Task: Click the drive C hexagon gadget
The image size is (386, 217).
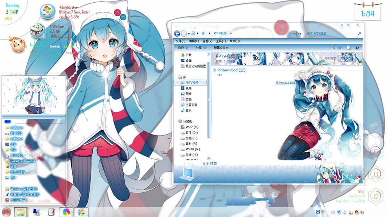Action: tap(376, 196)
